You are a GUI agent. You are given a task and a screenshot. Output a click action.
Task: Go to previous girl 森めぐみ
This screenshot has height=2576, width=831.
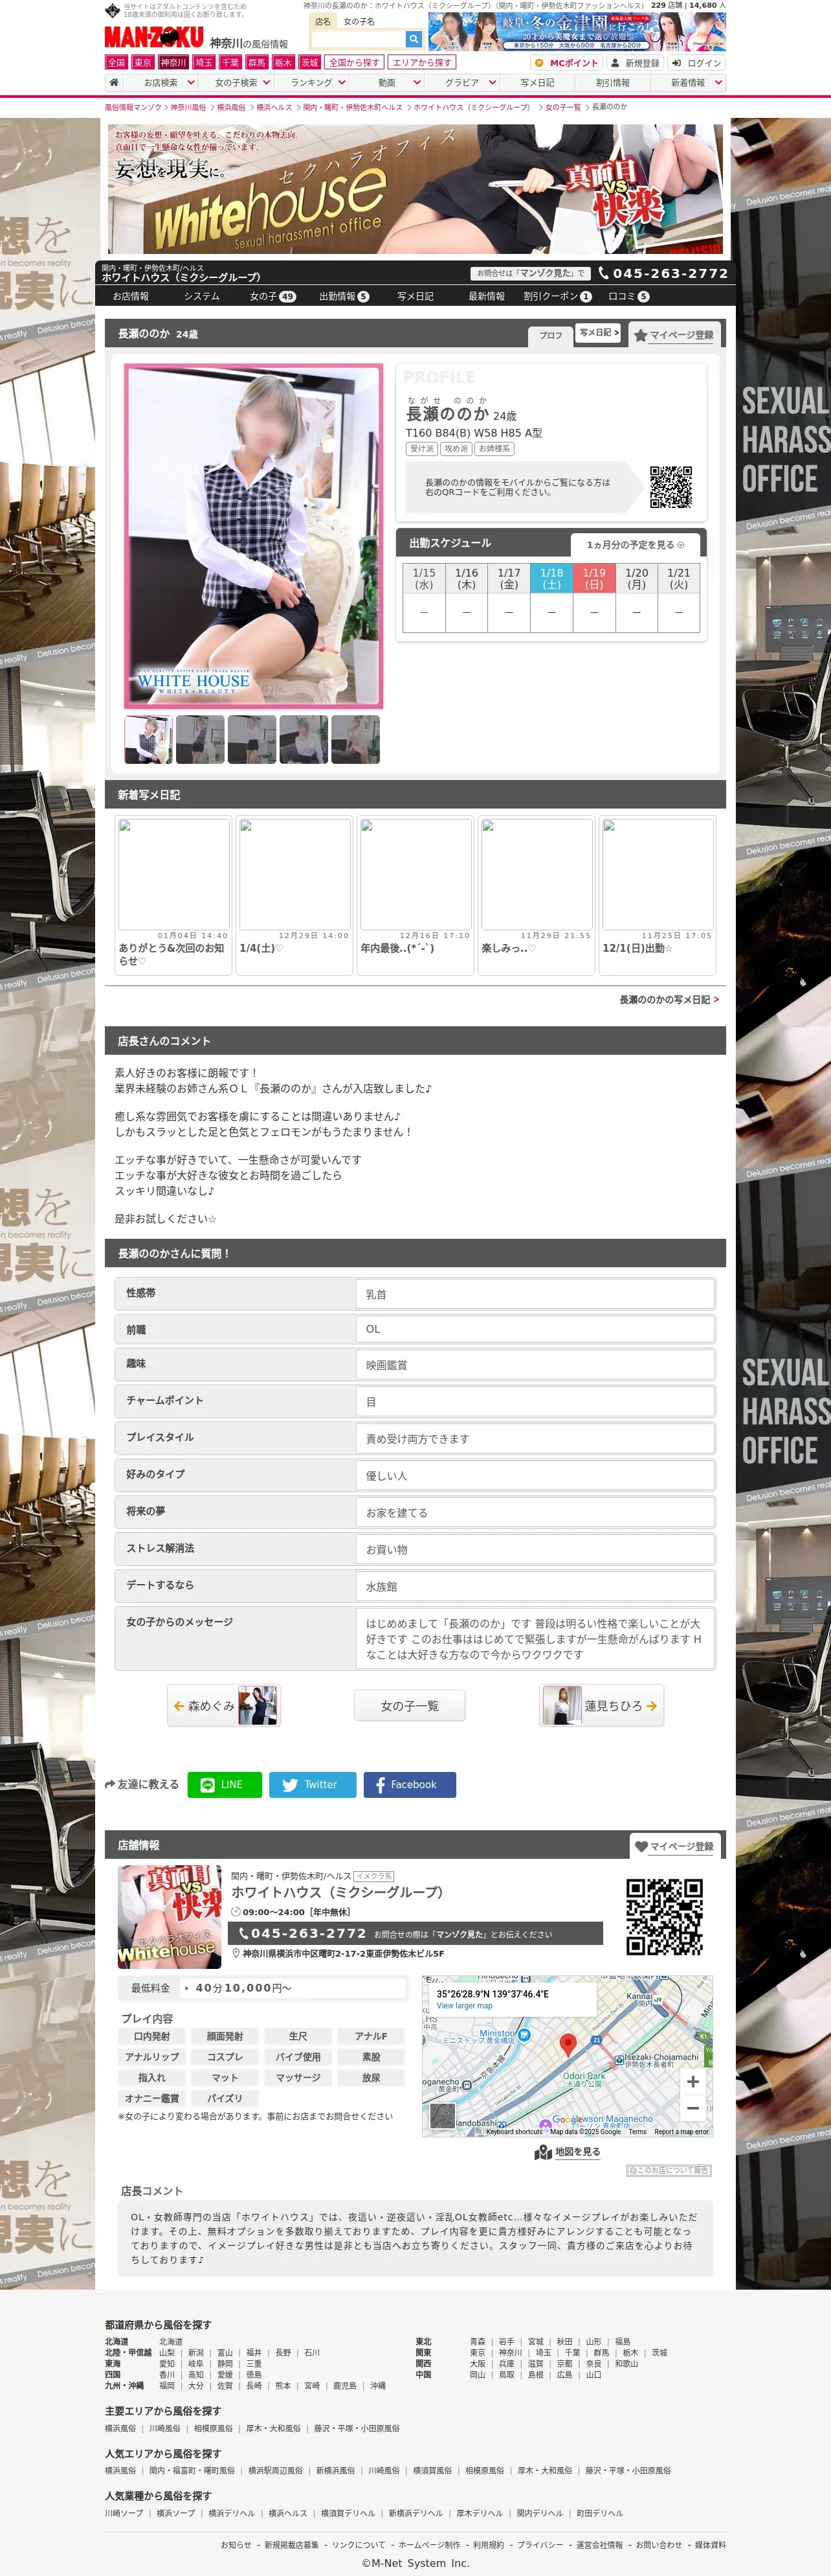pyautogui.click(x=224, y=1706)
